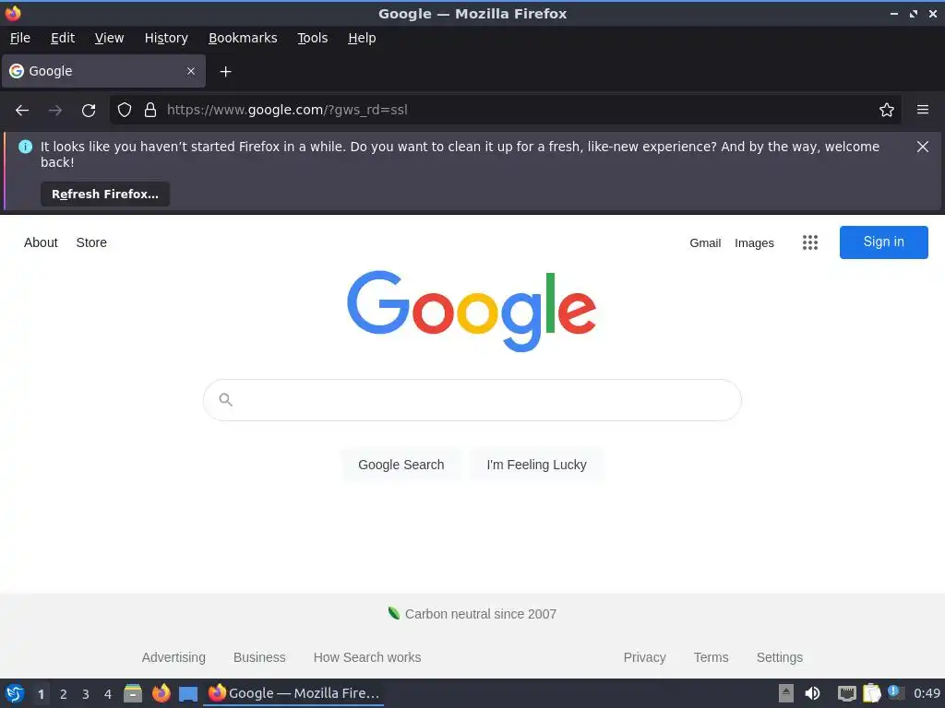Click the info icon in notification bar
This screenshot has width=945, height=708.
(25, 147)
